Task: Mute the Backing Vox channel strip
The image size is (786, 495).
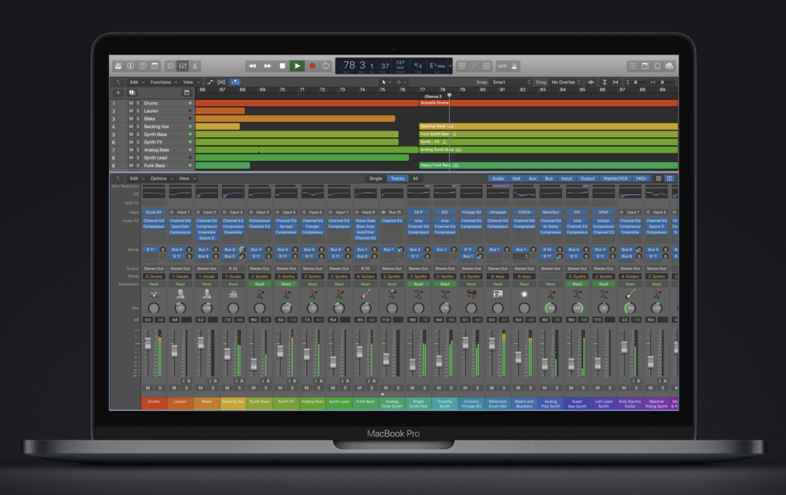Action: [226, 388]
